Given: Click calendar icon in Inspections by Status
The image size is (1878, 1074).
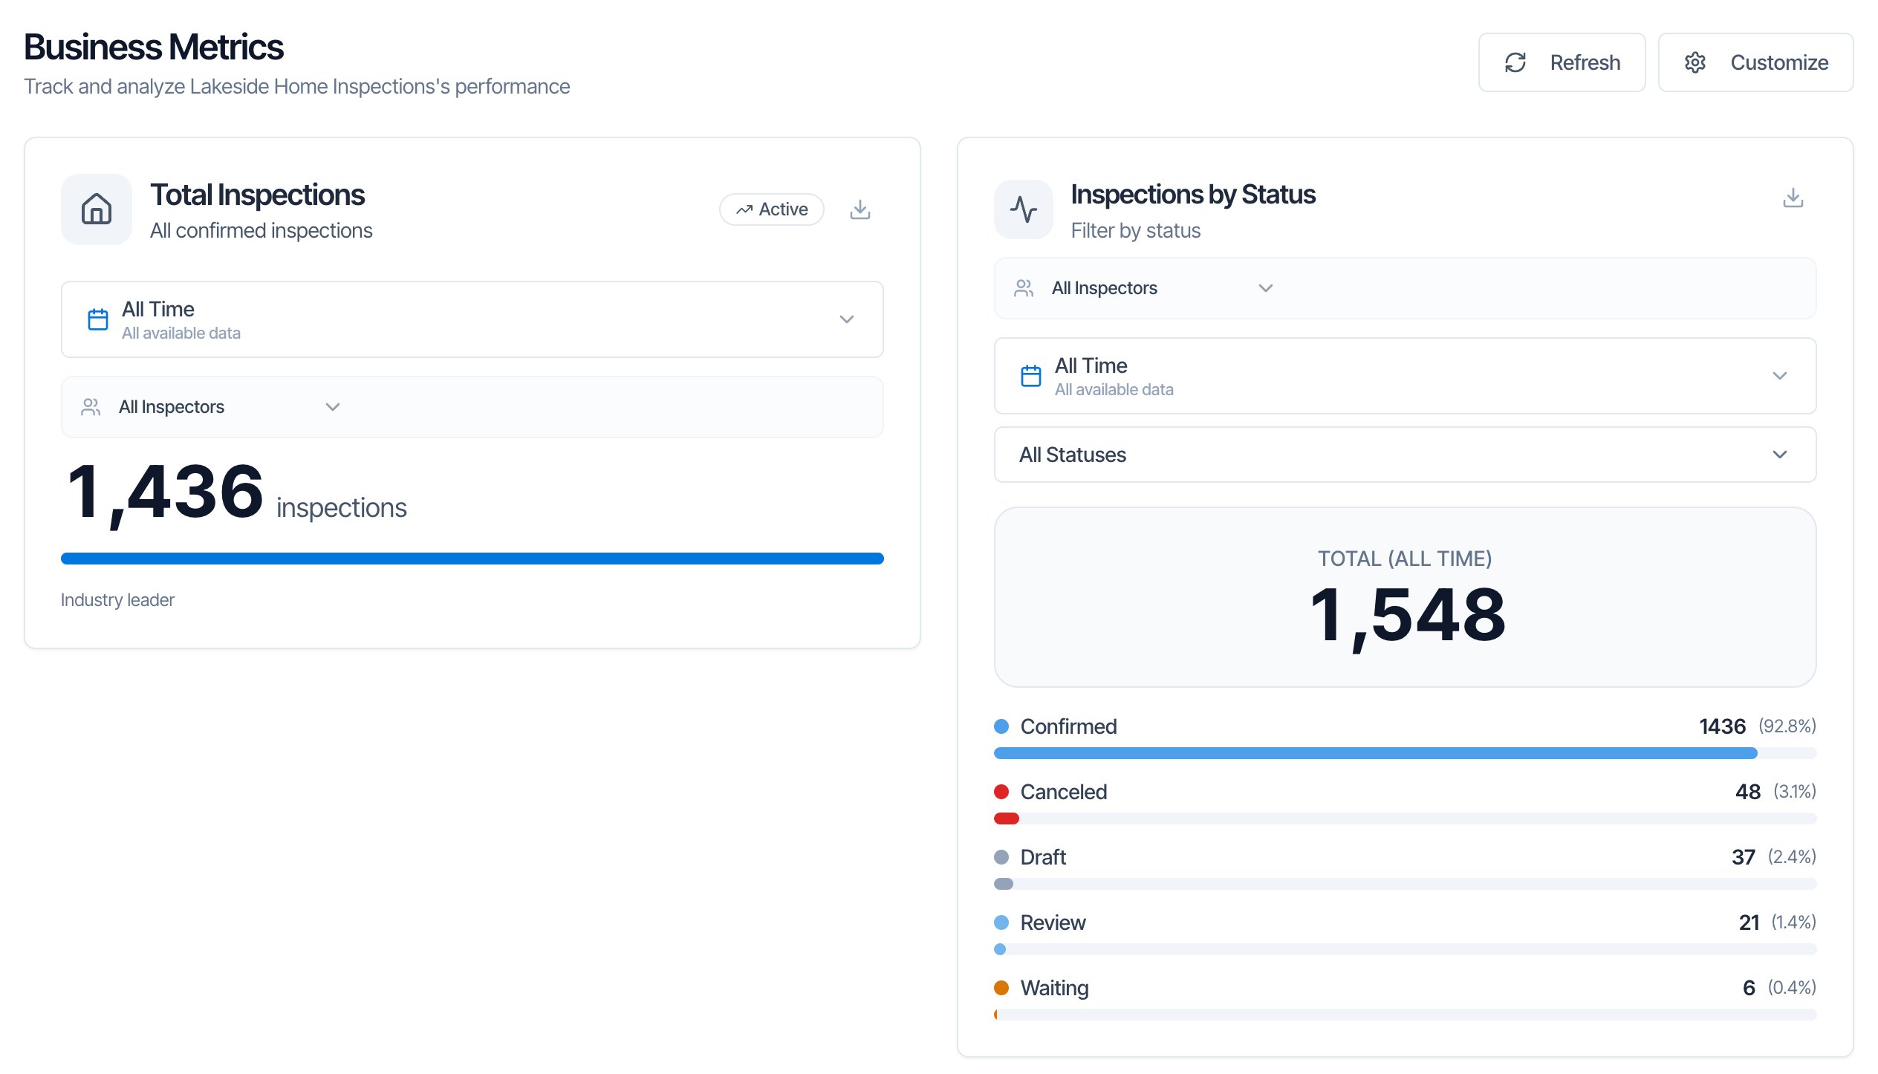Looking at the screenshot, I should point(1031,376).
